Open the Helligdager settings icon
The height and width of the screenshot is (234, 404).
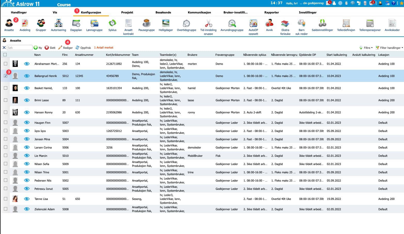tap(165, 25)
